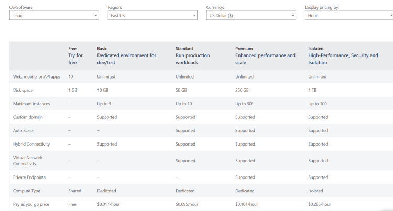Screen dimensions: 393x211
Task: Click the Isolated $0.285/hour price
Action: [320, 204]
